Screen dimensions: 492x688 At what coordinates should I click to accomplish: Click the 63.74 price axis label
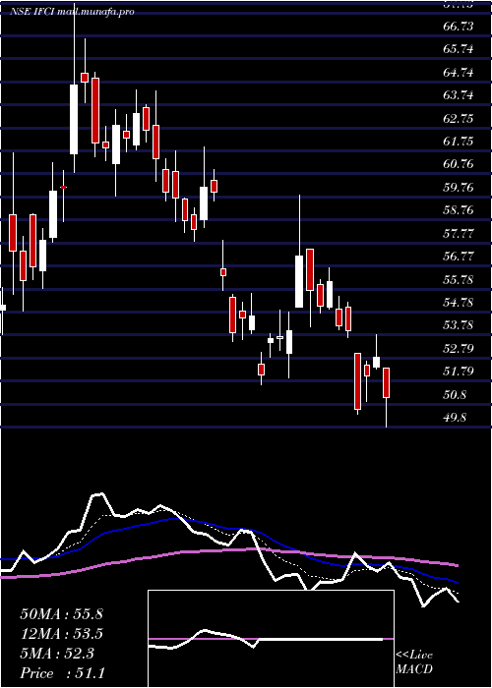(x=459, y=95)
